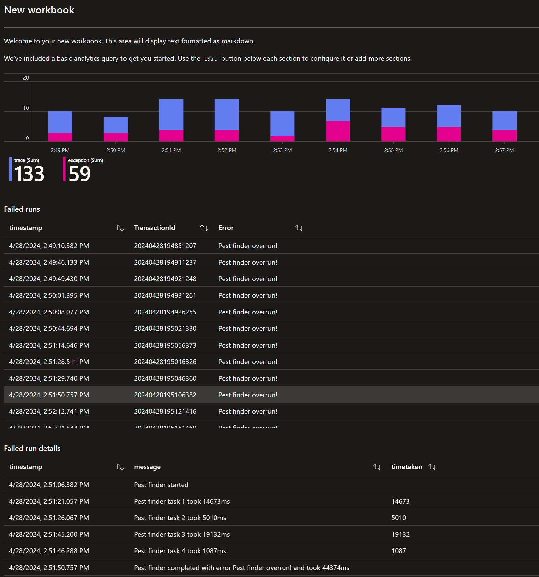The height and width of the screenshot is (577, 539).
Task: Click the Error column header
Action: pyautogui.click(x=226, y=228)
